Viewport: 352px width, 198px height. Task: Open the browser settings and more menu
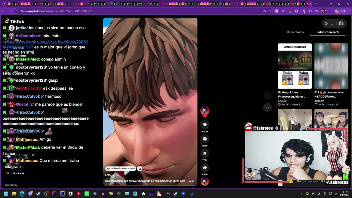point(330,11)
